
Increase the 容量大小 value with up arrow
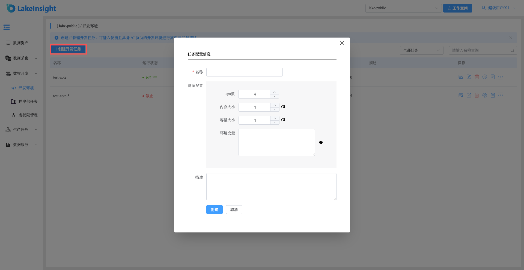tap(275, 118)
